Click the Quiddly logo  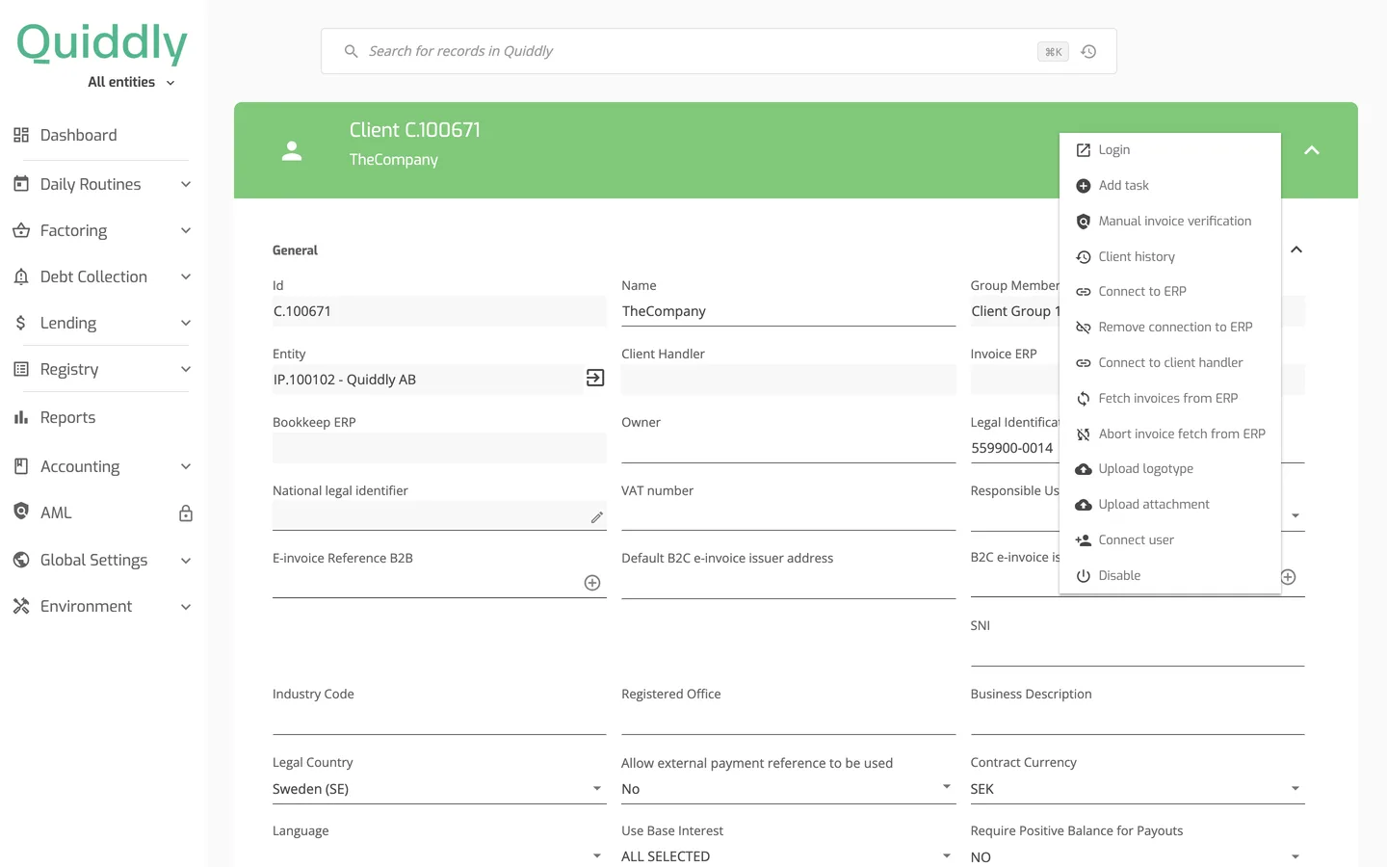tap(102, 43)
